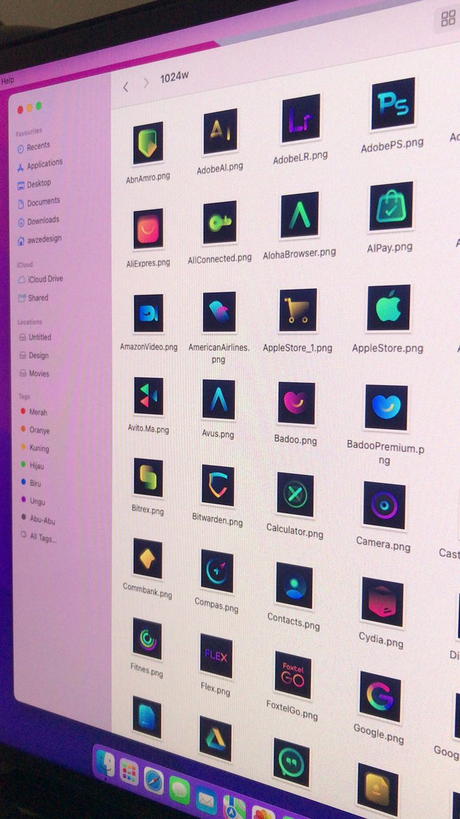Go forward with the right chevron

click(146, 83)
